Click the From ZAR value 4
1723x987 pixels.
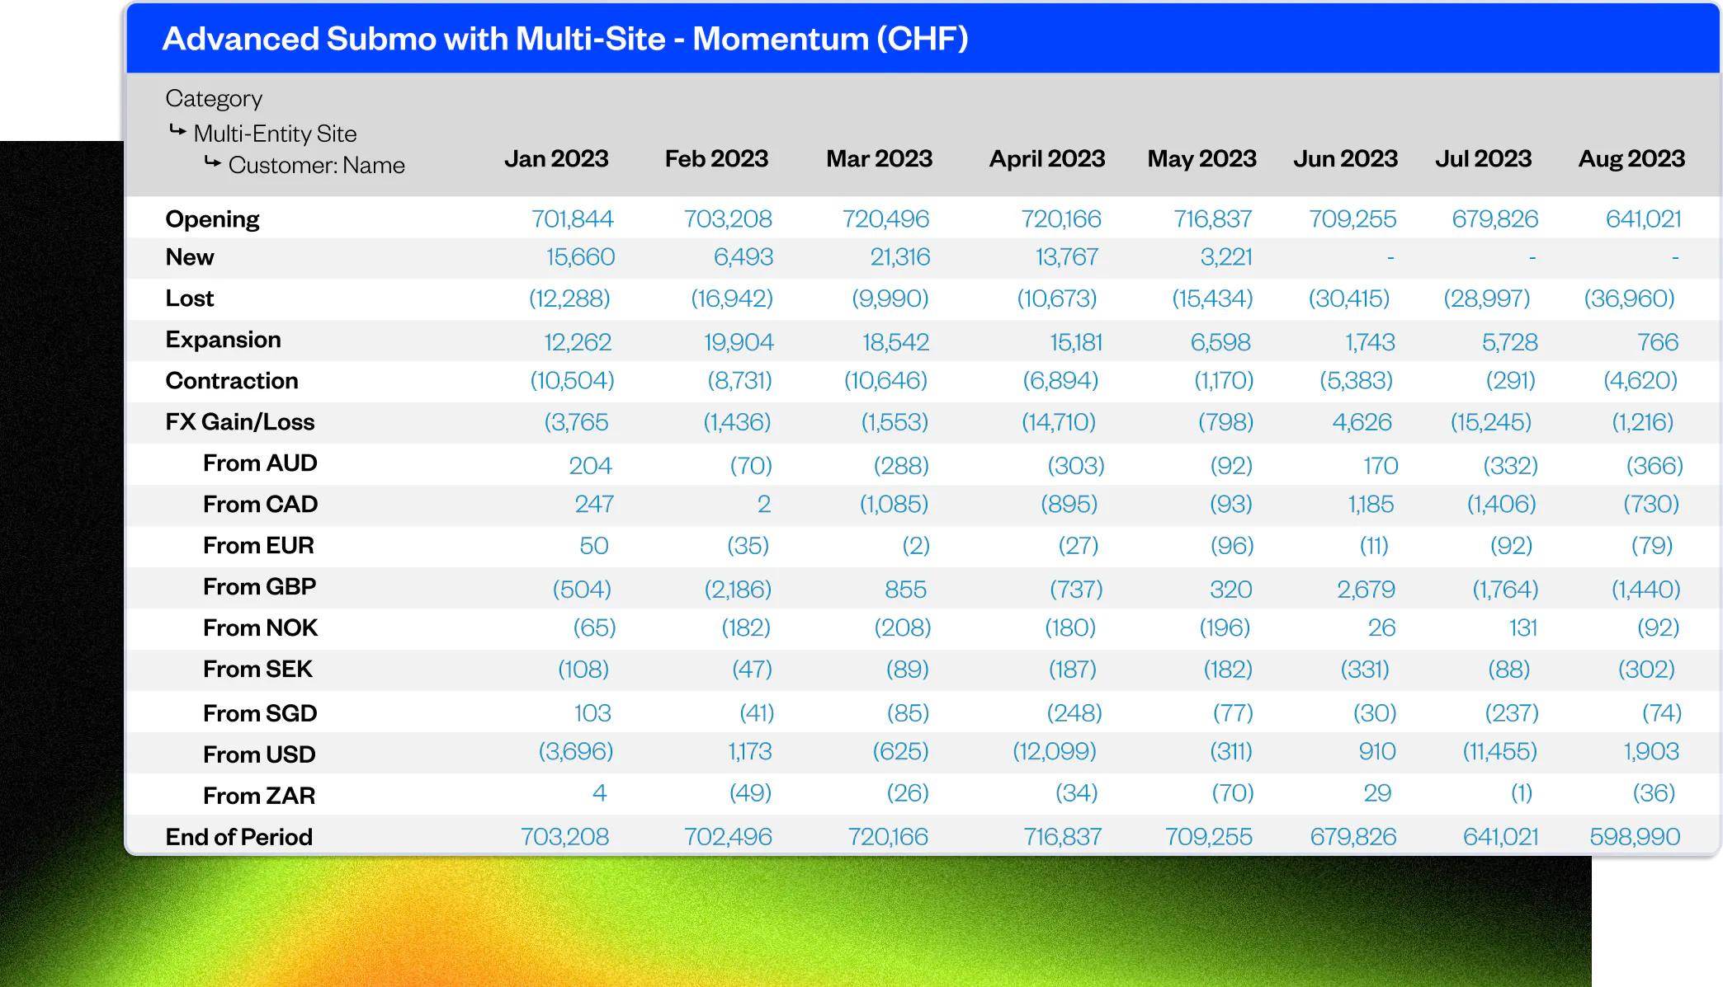600,793
